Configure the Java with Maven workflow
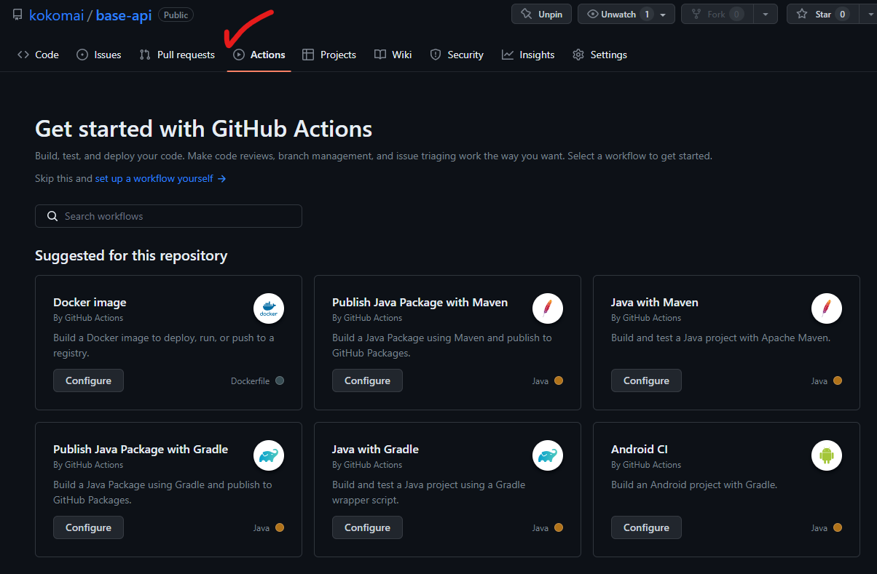The height and width of the screenshot is (574, 877). coord(646,380)
